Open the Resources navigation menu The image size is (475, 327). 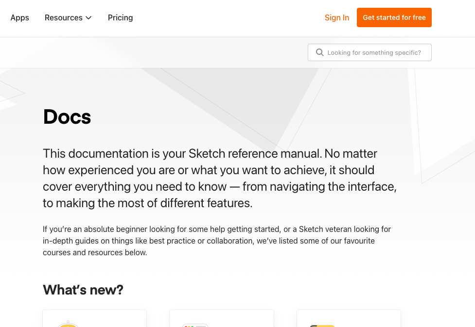click(x=64, y=17)
